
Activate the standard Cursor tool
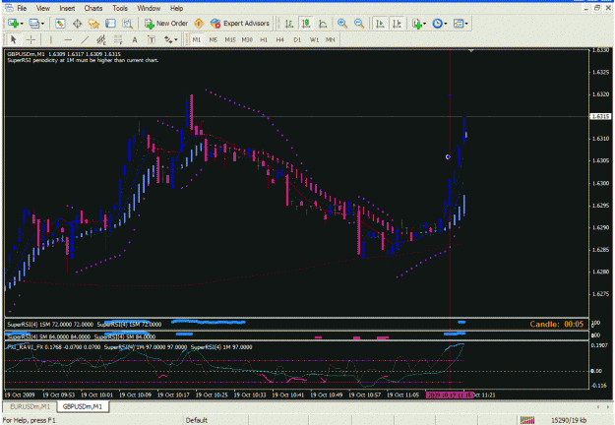pyautogui.click(x=14, y=39)
